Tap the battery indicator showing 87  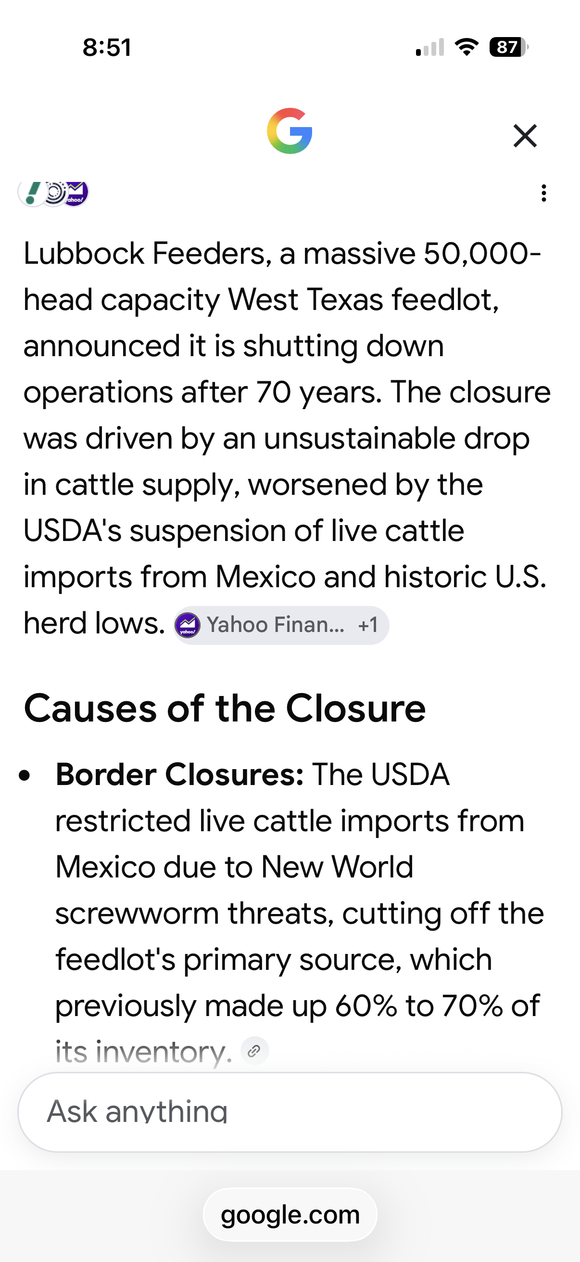point(509,47)
